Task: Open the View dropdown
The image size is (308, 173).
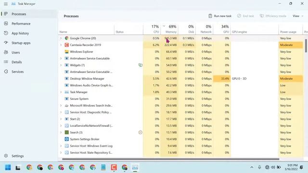Action: 298,16
